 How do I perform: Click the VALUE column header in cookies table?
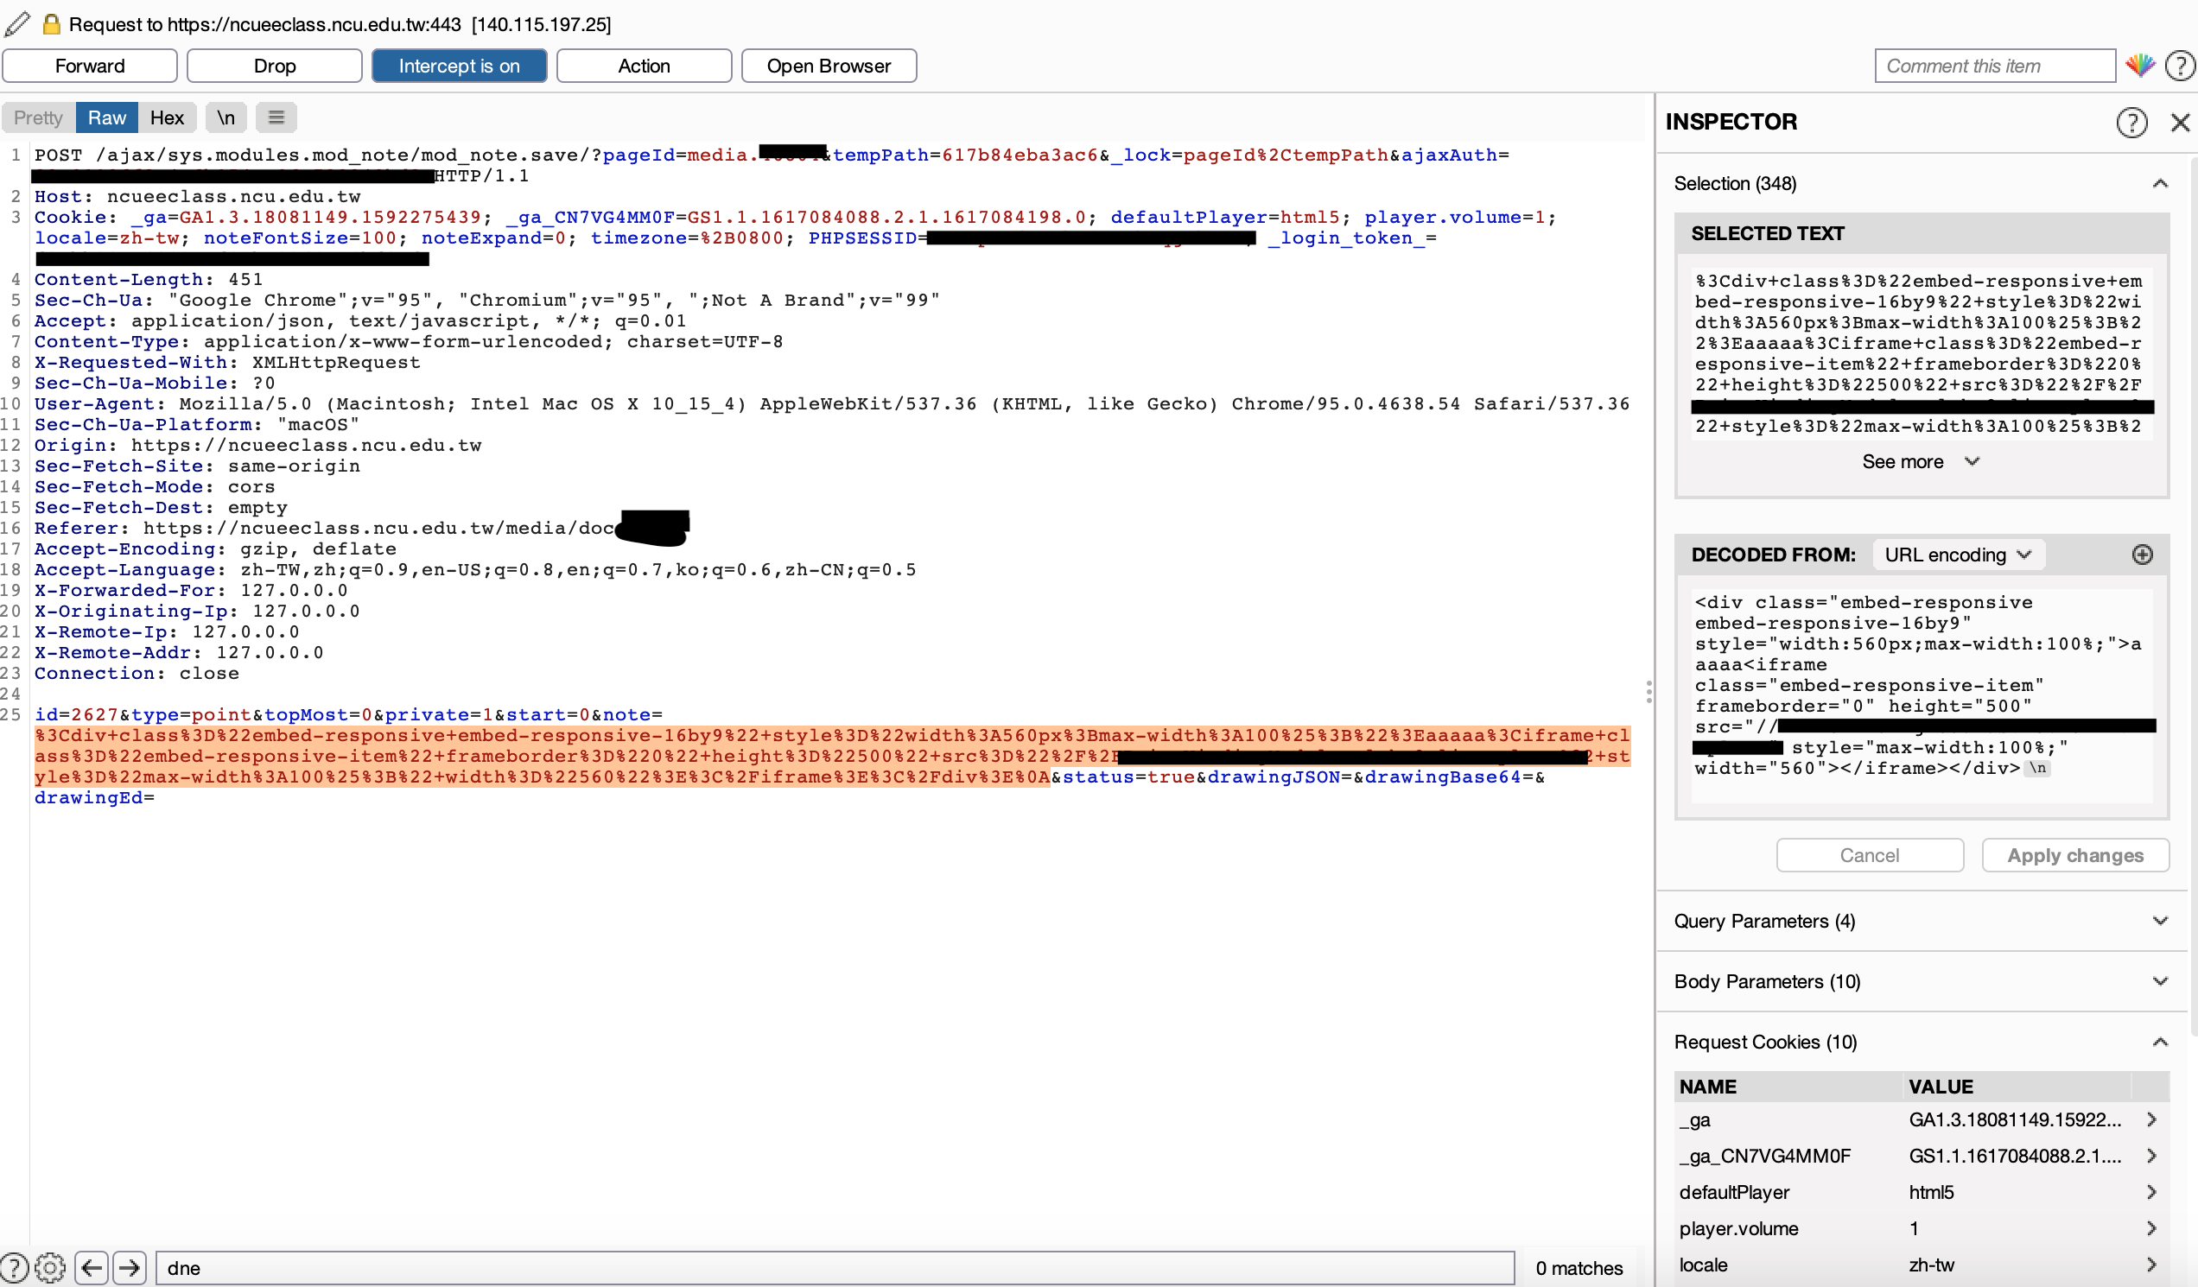click(2016, 1087)
